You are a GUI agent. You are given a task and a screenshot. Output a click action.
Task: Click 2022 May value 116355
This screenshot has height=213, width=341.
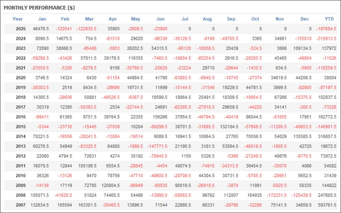(x=135, y=58)
